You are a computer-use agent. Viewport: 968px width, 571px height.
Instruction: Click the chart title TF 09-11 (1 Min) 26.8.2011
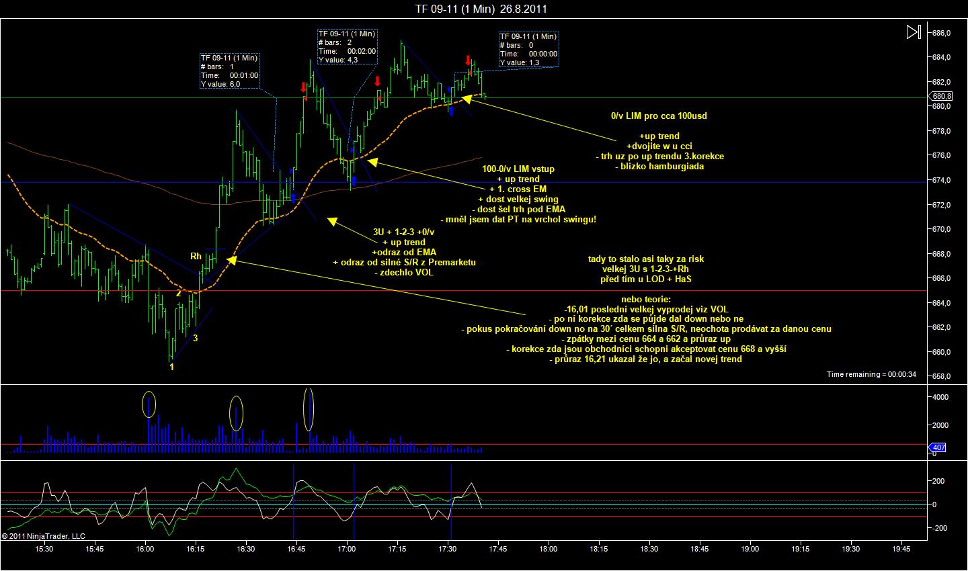tap(480, 9)
